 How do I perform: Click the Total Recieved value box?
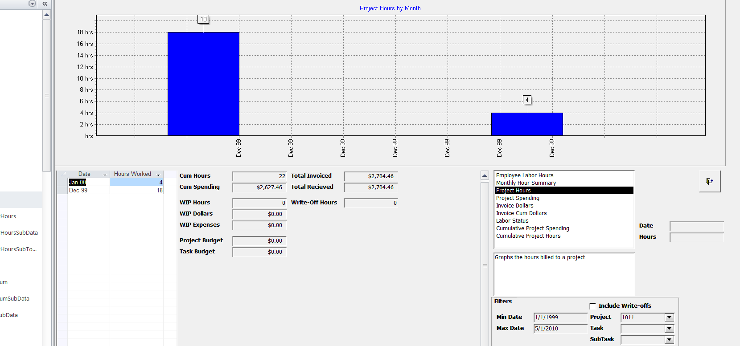(371, 187)
